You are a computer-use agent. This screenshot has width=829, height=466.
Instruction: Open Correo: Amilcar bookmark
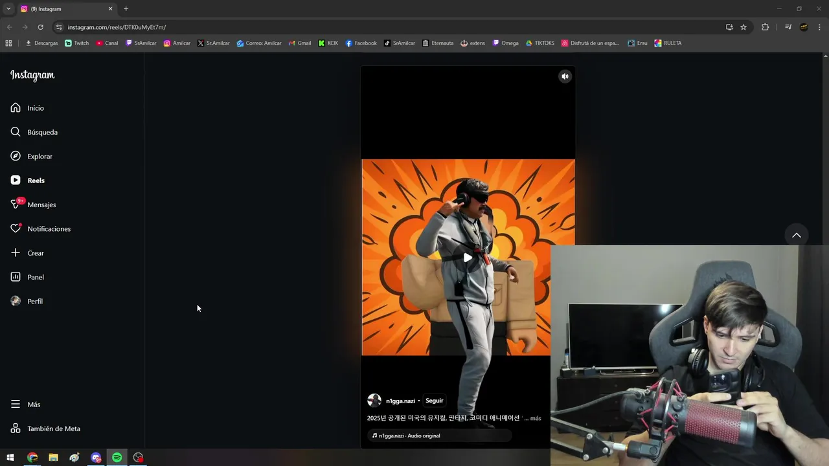click(259, 43)
